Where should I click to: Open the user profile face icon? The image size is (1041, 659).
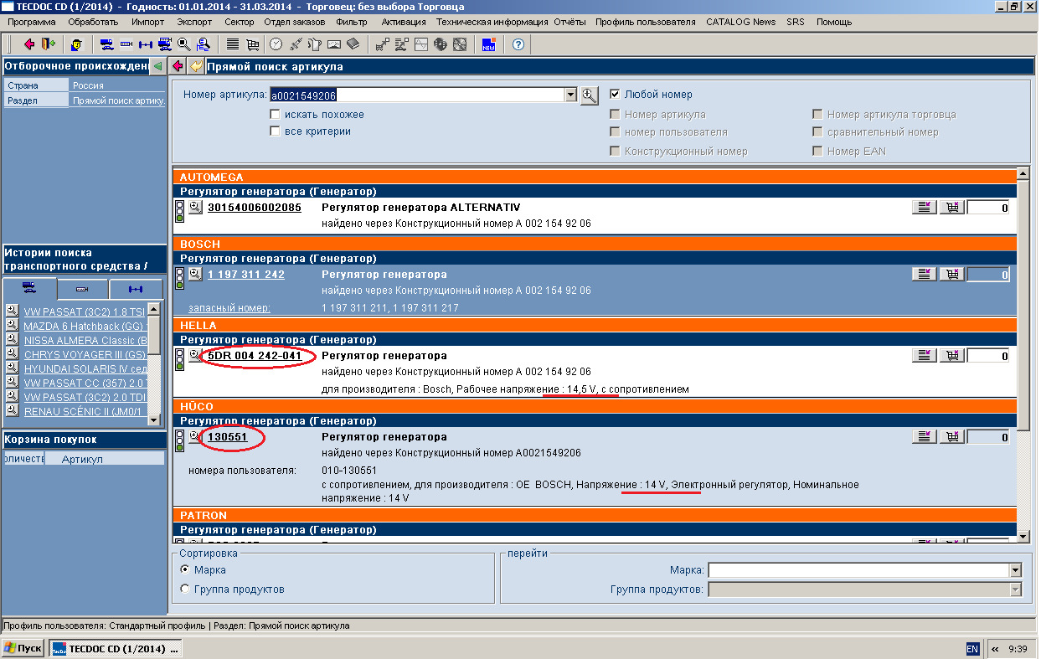click(x=76, y=44)
